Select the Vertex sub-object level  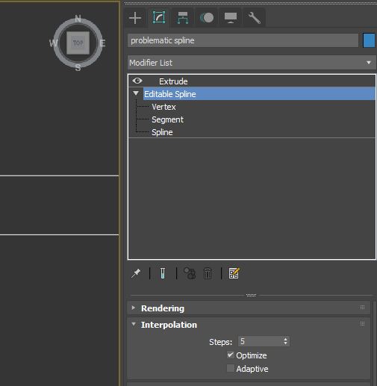[163, 107]
